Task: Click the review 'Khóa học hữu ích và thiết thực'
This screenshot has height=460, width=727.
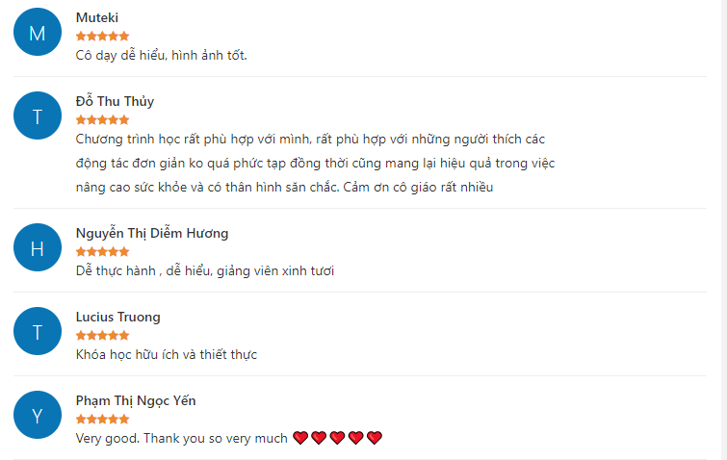Action: 167,354
